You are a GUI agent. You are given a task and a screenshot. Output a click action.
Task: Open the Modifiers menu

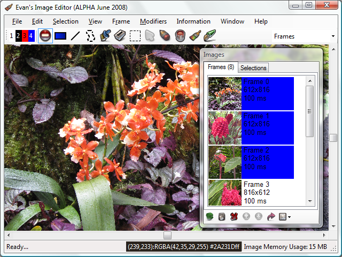coord(153,21)
